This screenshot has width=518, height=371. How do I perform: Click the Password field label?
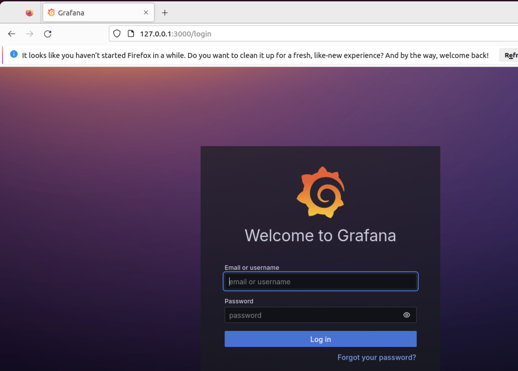point(239,301)
